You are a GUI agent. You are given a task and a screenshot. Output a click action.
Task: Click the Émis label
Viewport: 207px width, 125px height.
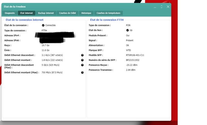coord(8,50)
